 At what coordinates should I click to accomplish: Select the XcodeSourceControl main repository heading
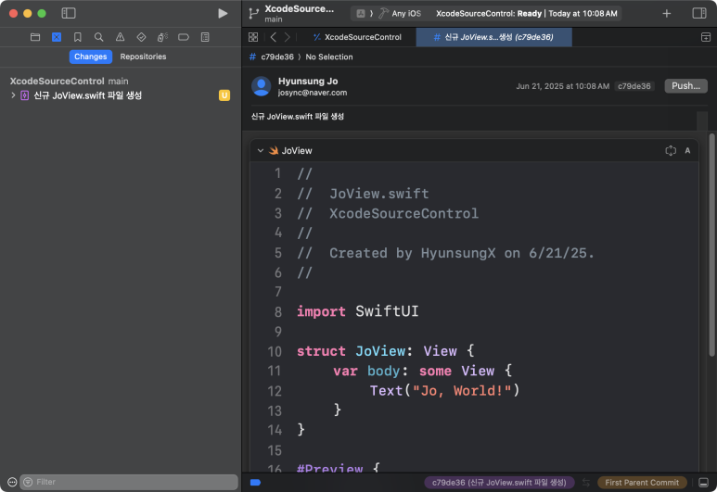point(69,81)
